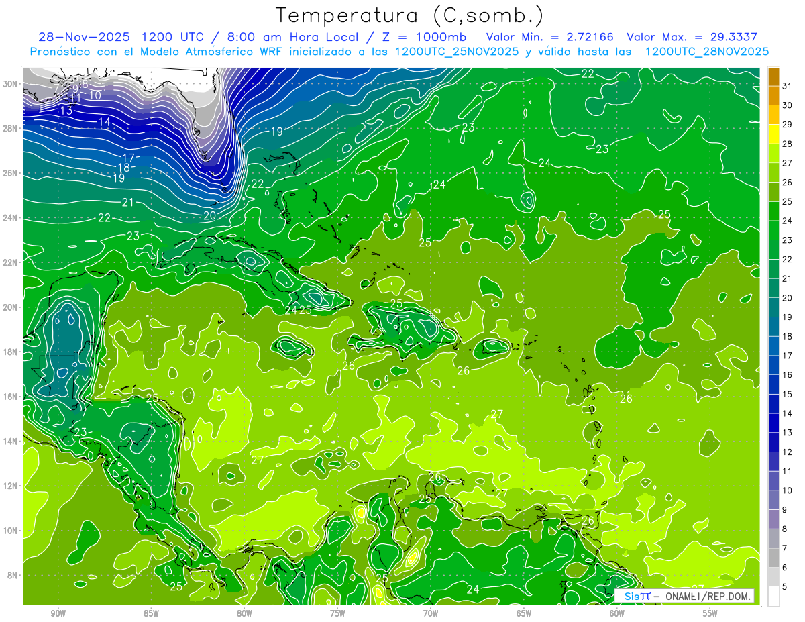Click the "Pronostico con el Modelo Atmosferico WRF" line
Screen dimensions: 805x622
[x=400, y=52]
